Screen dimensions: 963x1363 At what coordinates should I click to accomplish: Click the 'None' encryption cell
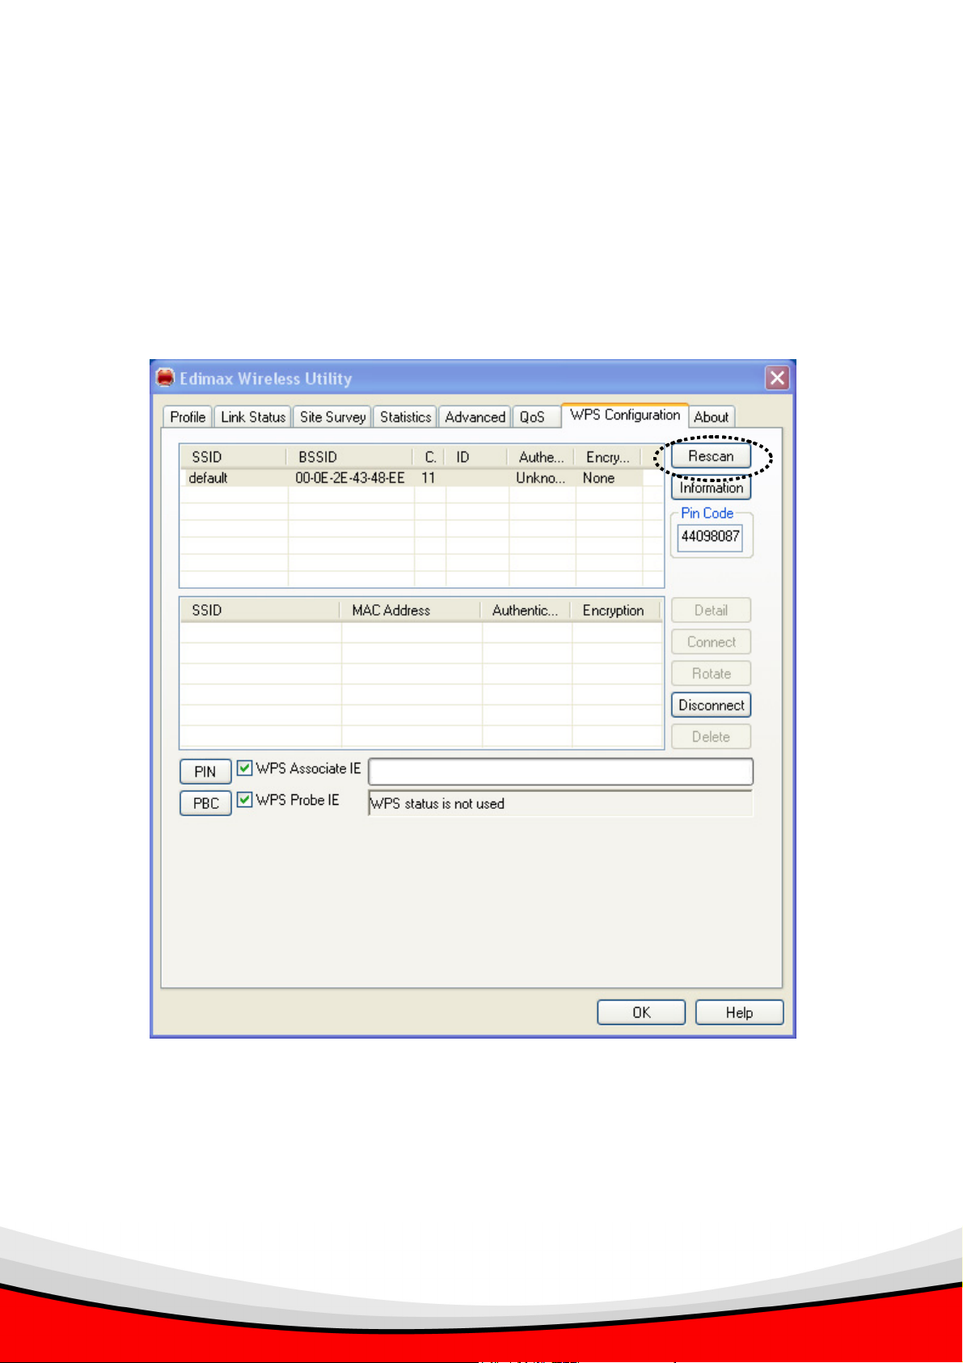coord(598,478)
